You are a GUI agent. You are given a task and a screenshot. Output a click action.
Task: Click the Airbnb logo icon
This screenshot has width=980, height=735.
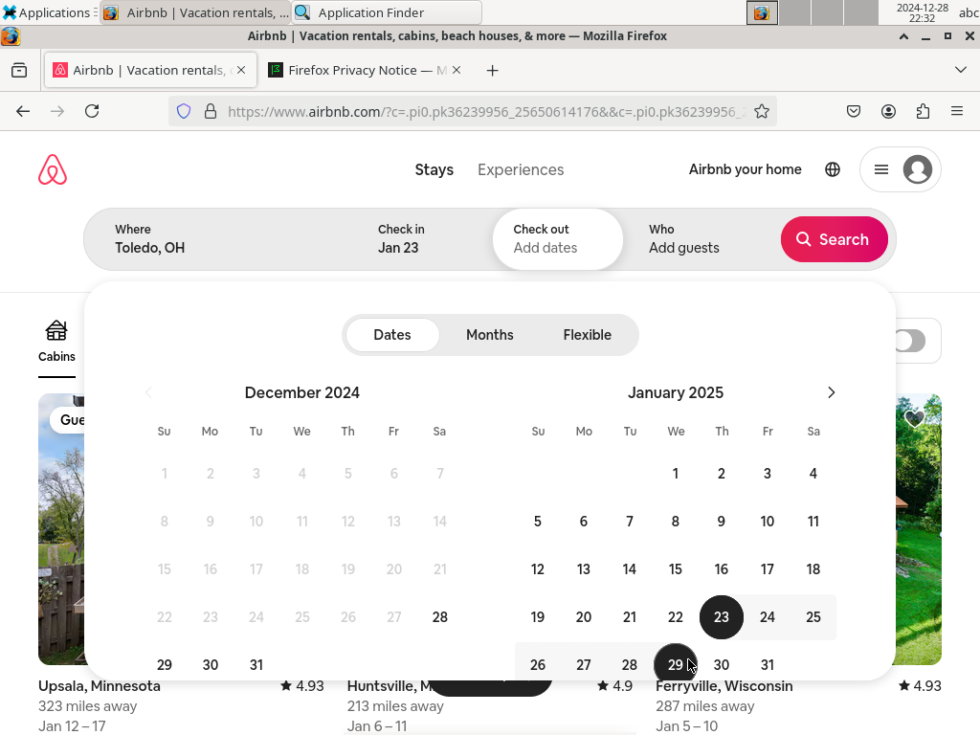(53, 169)
